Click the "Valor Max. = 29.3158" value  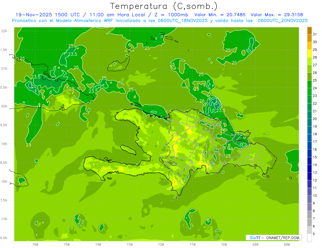[277, 15]
